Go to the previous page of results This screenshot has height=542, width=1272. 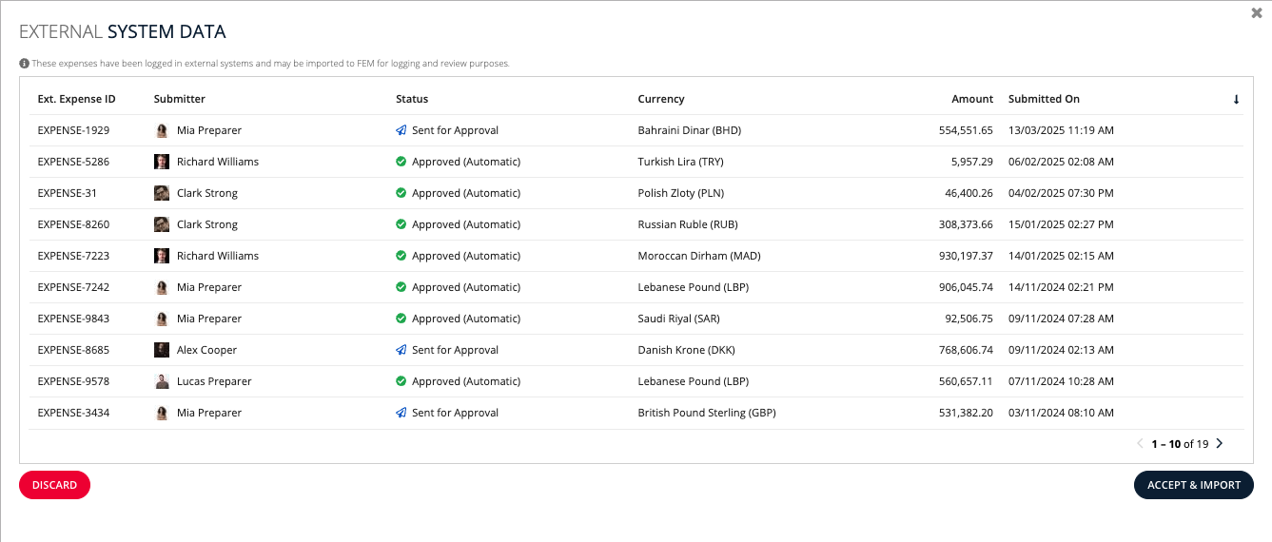(1141, 443)
